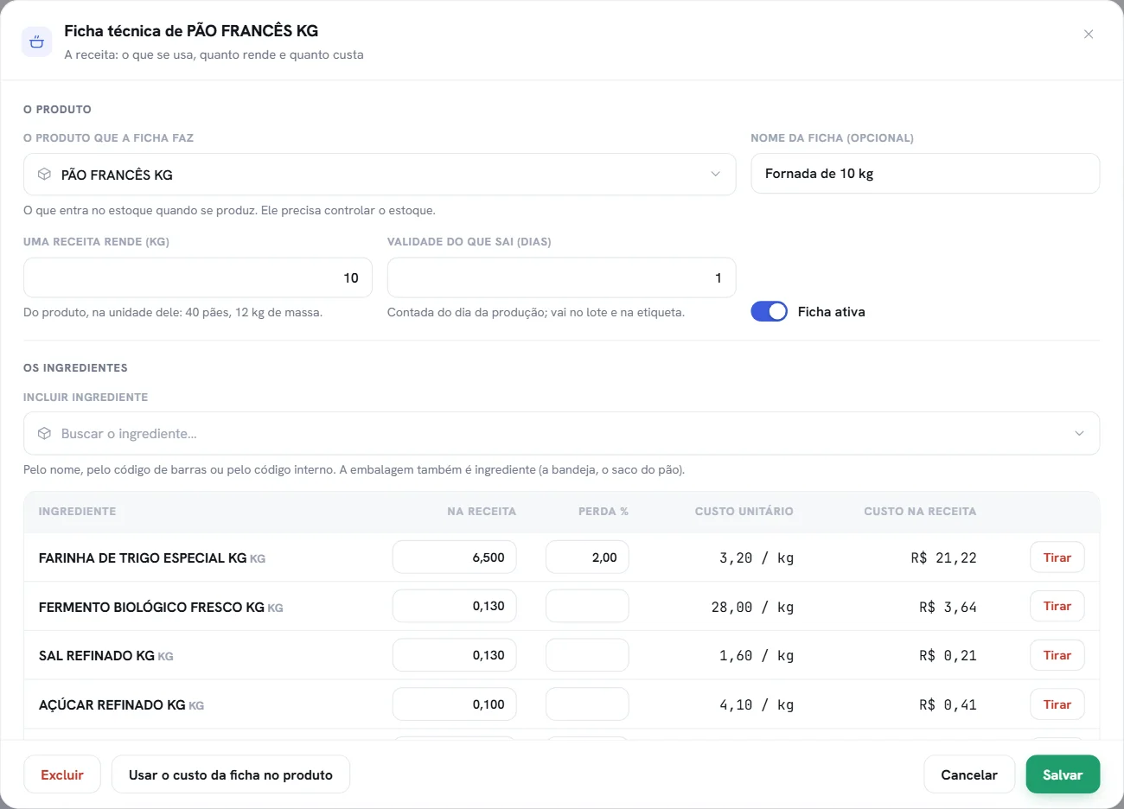Image resolution: width=1124 pixels, height=809 pixels.
Task: Click the Validade do que sai field
Action: point(562,278)
